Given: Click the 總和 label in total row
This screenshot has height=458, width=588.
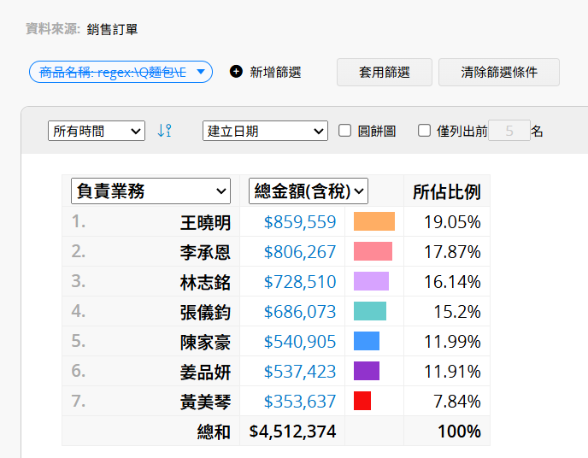Looking at the screenshot, I should coord(214,432).
